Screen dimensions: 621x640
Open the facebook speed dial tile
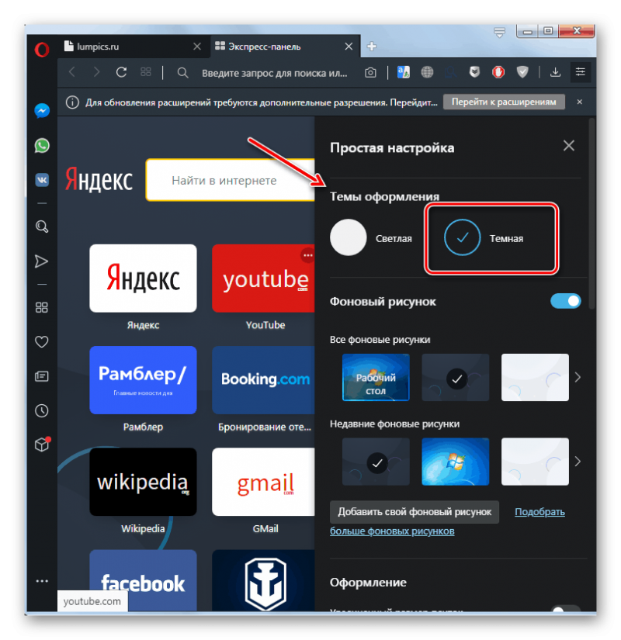[x=143, y=580]
